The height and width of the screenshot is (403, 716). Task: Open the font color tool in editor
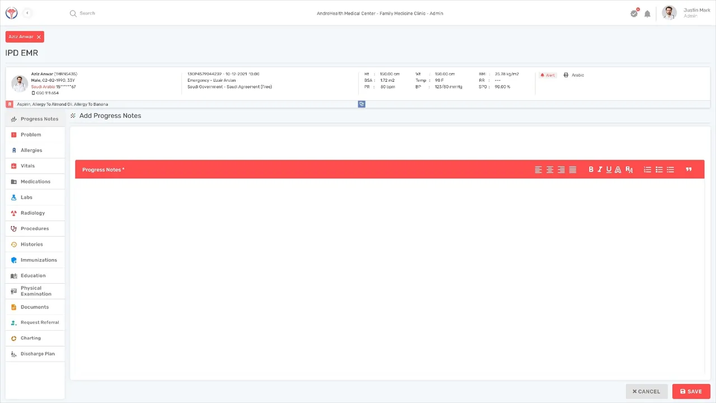click(618, 170)
